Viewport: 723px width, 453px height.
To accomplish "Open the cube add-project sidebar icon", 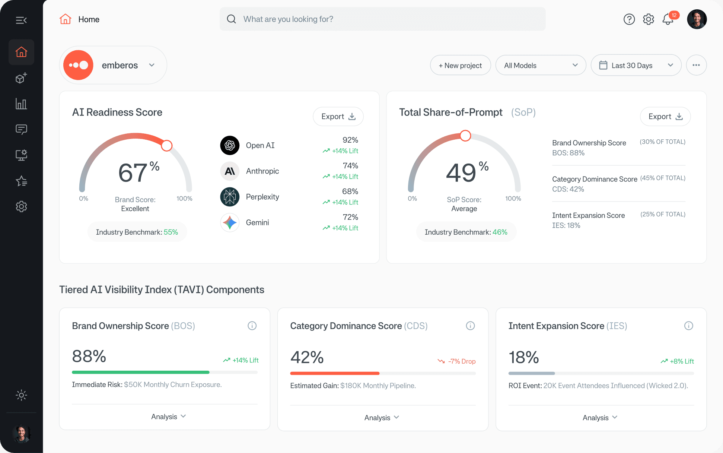I will click(x=21, y=78).
